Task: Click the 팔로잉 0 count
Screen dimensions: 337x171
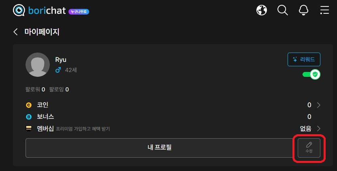Action: 59,89
